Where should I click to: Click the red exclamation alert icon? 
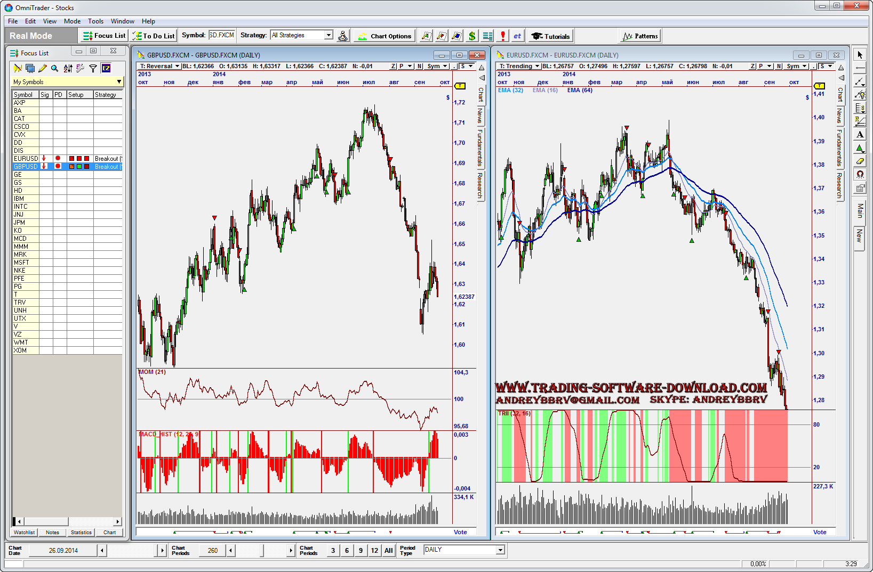pyautogui.click(x=502, y=36)
